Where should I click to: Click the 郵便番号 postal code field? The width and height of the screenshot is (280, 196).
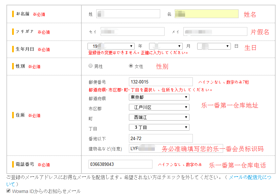click(x=161, y=82)
